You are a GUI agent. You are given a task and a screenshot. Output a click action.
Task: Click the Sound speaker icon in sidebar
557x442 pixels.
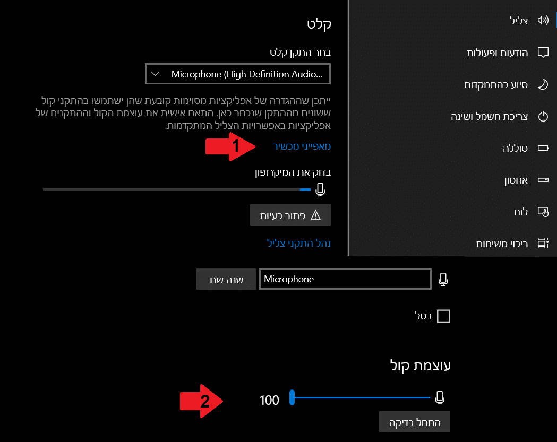542,21
